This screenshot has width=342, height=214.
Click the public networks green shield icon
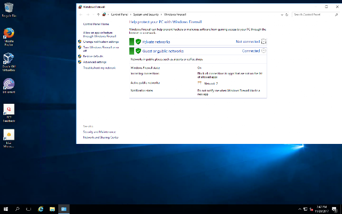[x=138, y=51]
